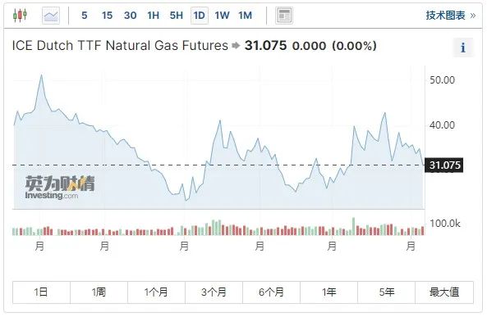
Task: Click the arrow icon next to futures title
Action: pyautogui.click(x=236, y=46)
